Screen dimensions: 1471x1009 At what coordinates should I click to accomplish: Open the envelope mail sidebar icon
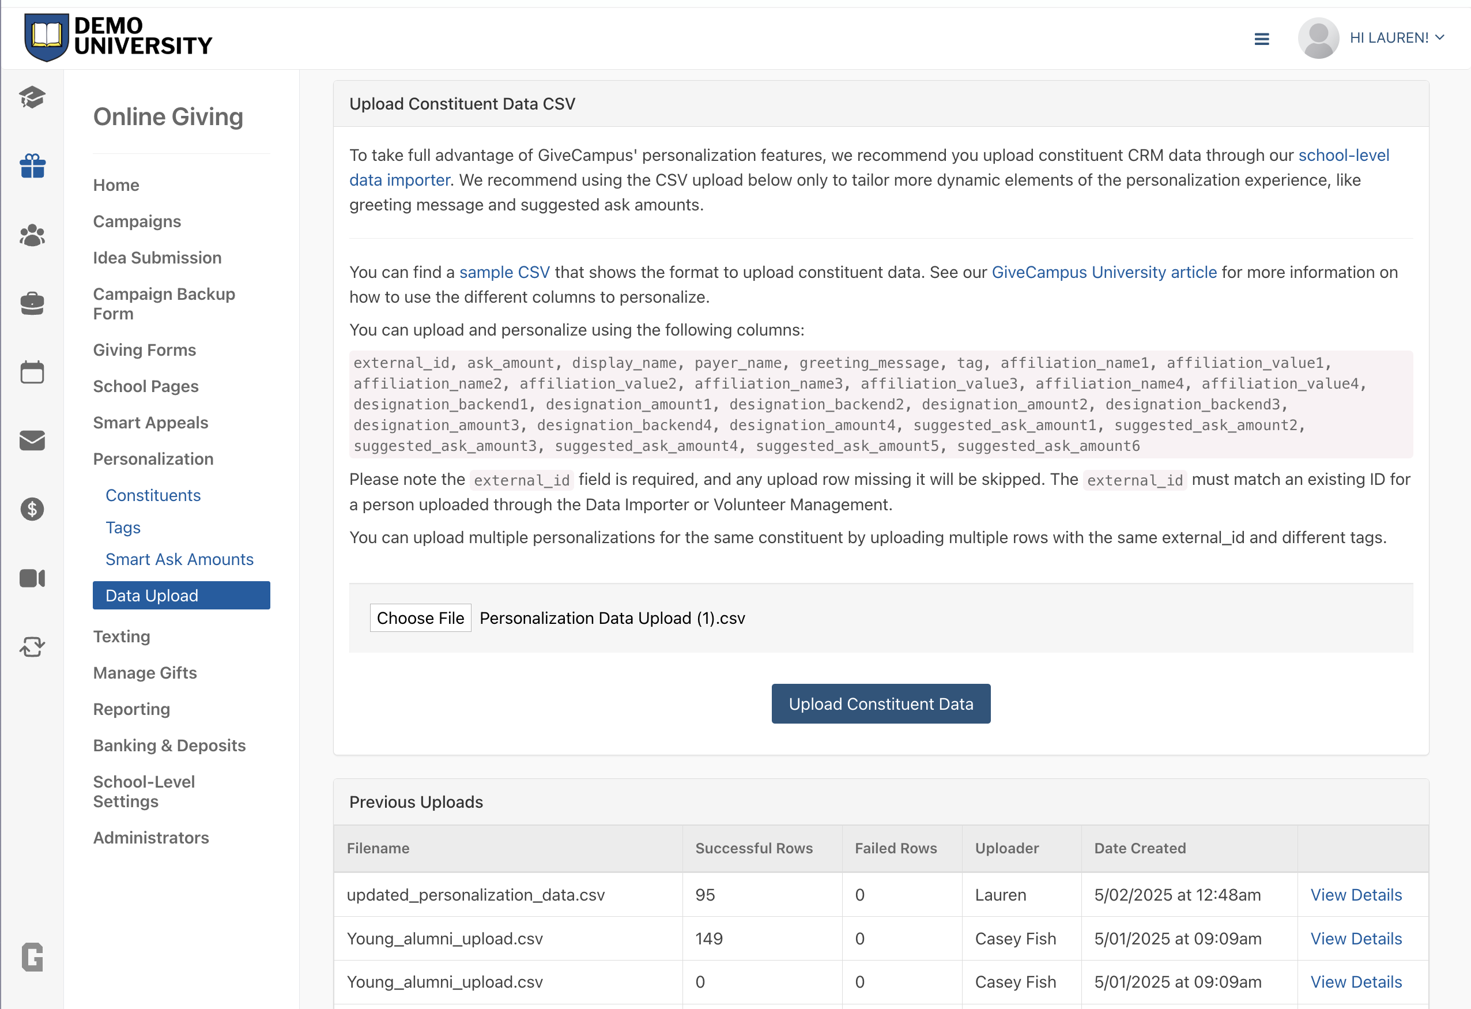(x=32, y=440)
